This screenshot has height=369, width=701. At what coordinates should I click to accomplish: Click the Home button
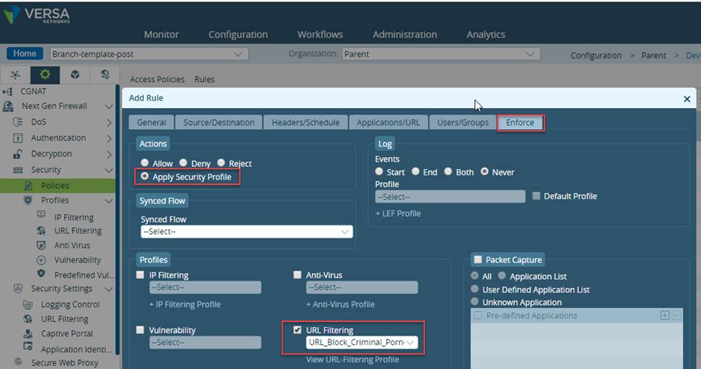[25, 54]
